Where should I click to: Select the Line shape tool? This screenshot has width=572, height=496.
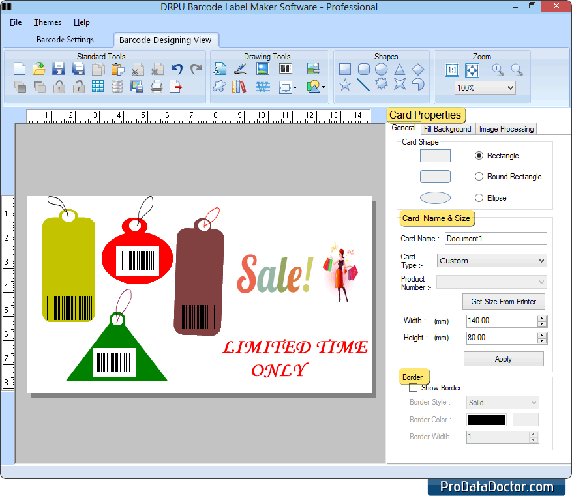[x=363, y=85]
